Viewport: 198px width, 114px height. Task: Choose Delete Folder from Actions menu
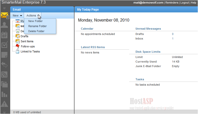coord(36,31)
